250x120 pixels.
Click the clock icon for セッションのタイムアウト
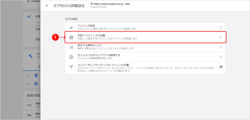(71, 57)
